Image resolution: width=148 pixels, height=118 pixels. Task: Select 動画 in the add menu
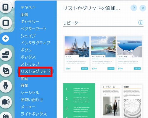[24, 79]
